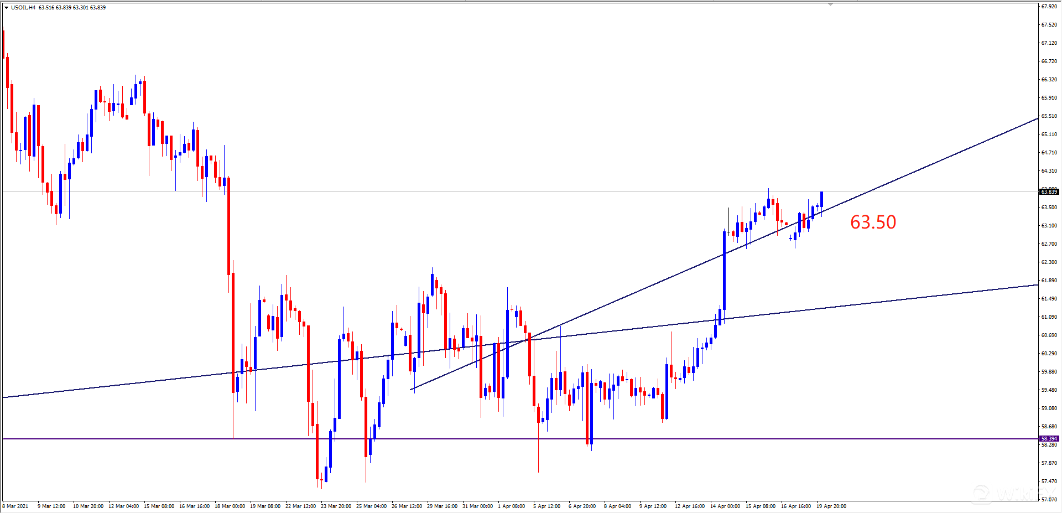Click the 61.090 price scale label
This screenshot has width=1062, height=513.
point(1049,317)
